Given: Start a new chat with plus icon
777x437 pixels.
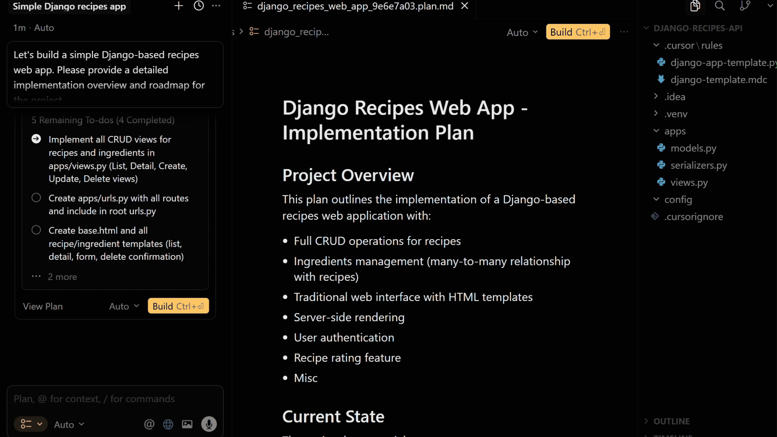Looking at the screenshot, I should click(178, 6).
